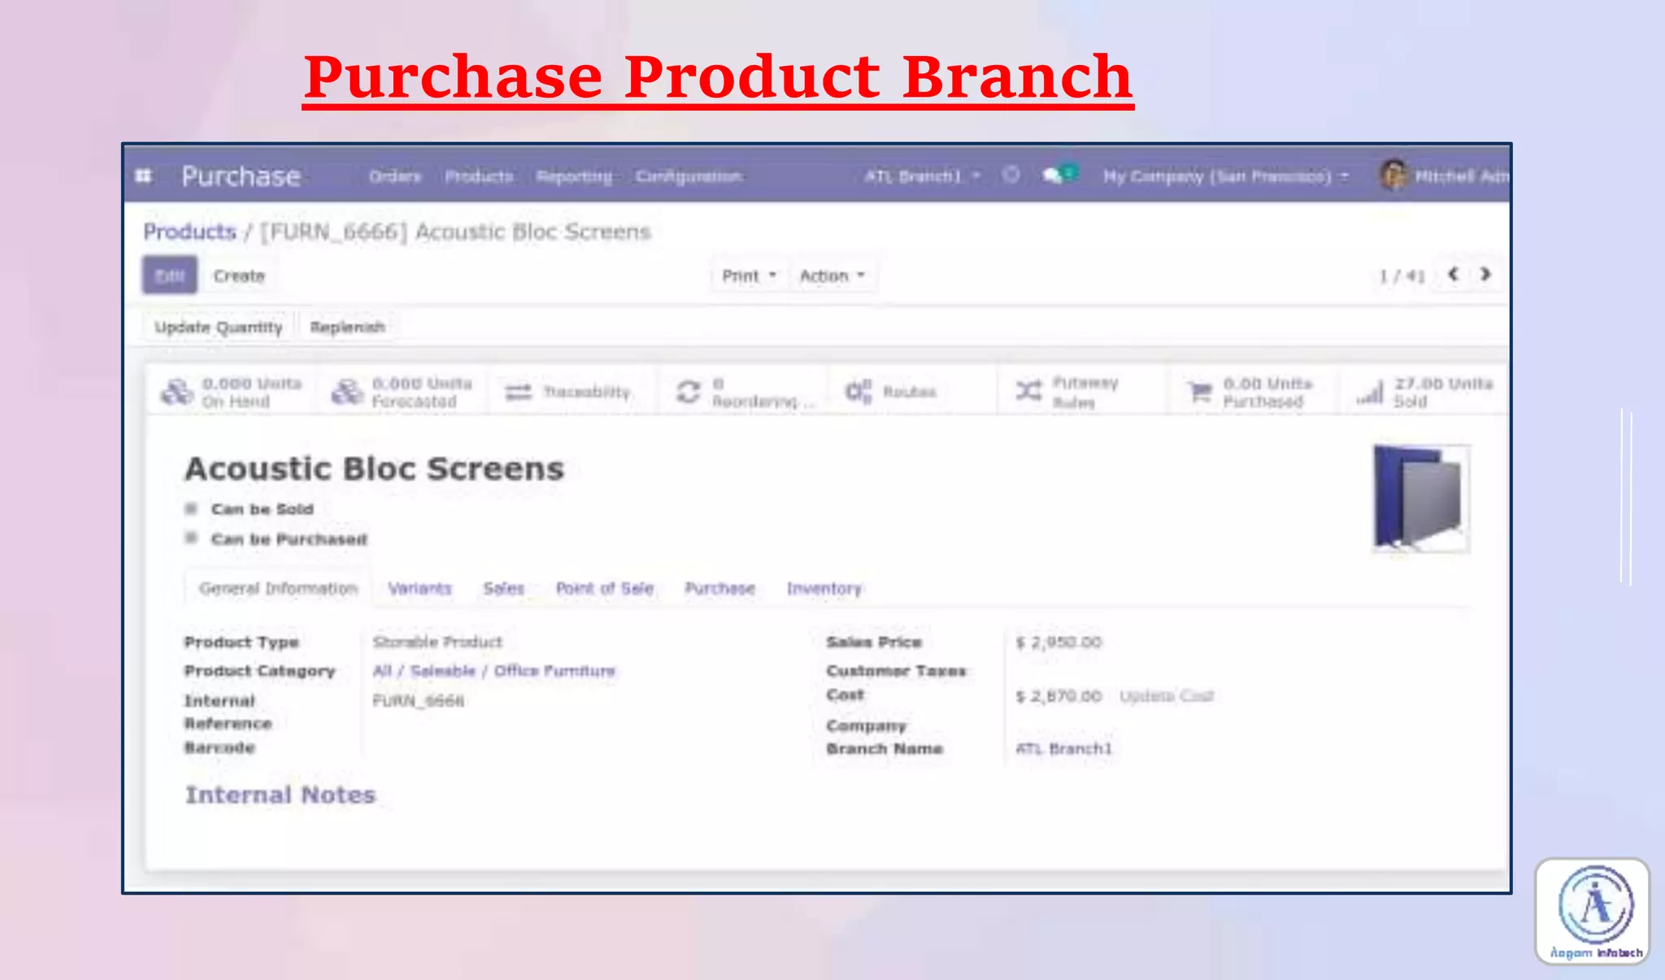Open the apps grid menu icon

144,176
